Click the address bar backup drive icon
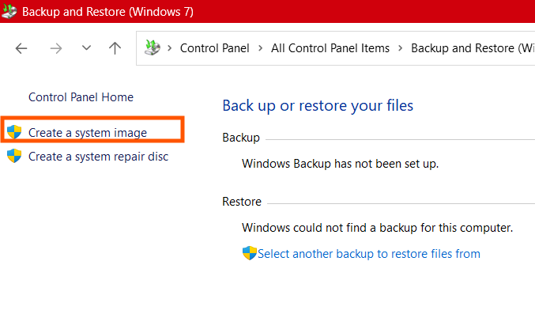 click(153, 47)
